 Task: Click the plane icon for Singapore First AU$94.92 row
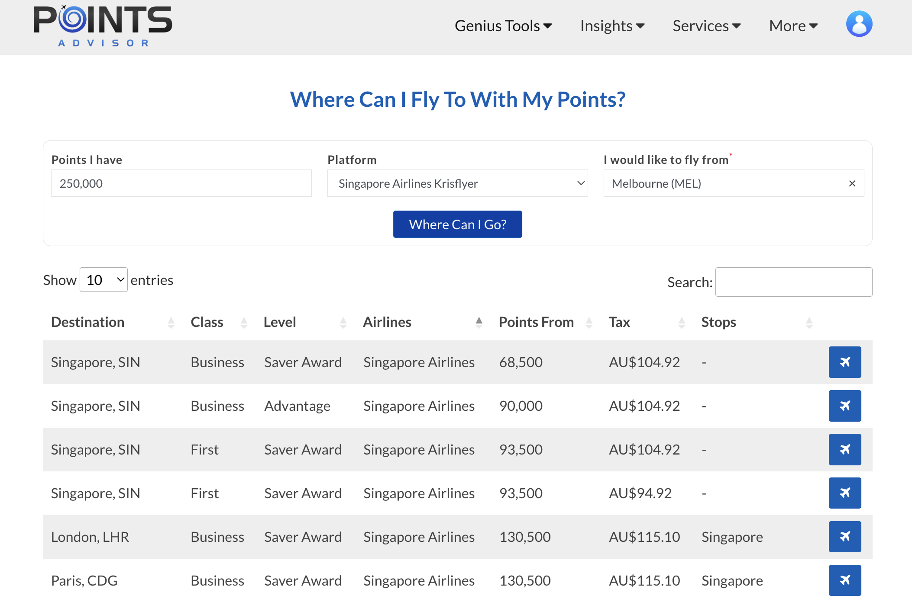tap(844, 493)
